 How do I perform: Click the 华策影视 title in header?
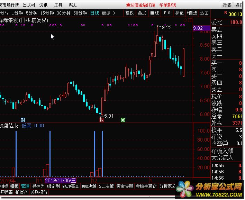coord(167,5)
